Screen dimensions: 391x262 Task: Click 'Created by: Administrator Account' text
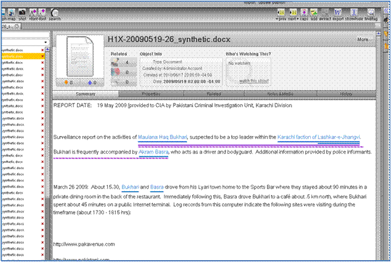coord(172,68)
